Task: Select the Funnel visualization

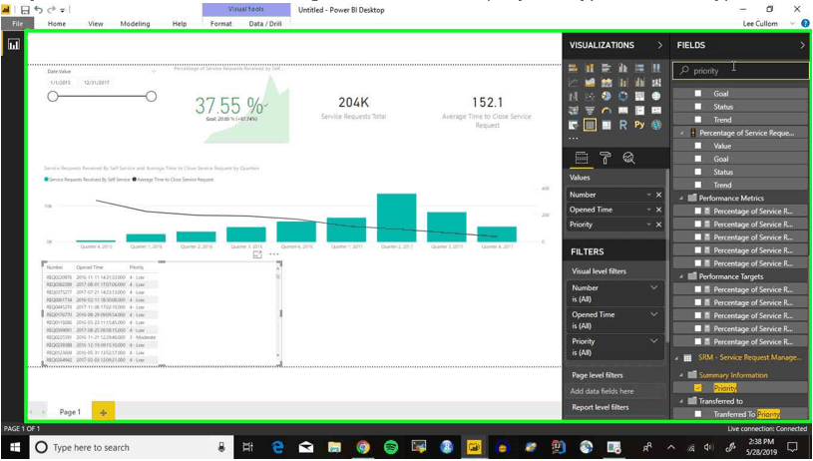Action: (x=590, y=111)
